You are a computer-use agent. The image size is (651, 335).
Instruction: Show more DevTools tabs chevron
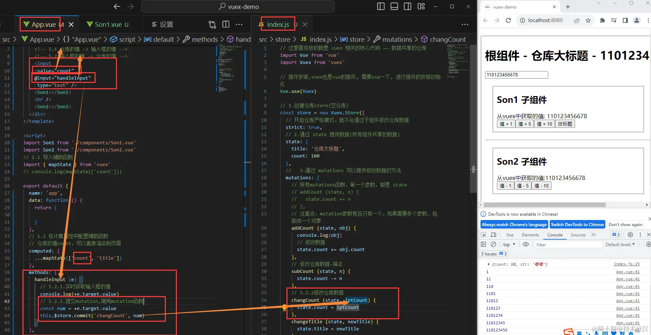(594, 235)
